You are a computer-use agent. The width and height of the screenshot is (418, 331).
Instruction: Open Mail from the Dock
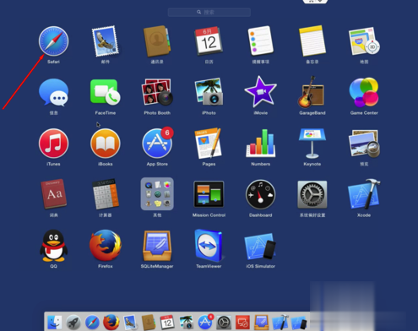(x=130, y=322)
